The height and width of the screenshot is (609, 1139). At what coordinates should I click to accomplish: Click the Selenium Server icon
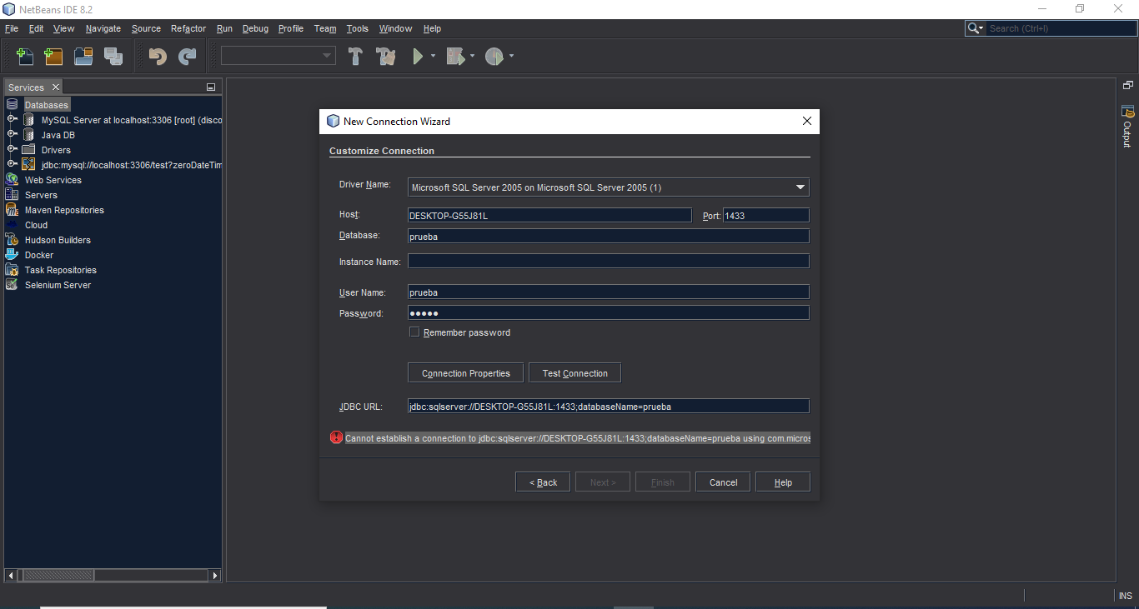pos(12,285)
